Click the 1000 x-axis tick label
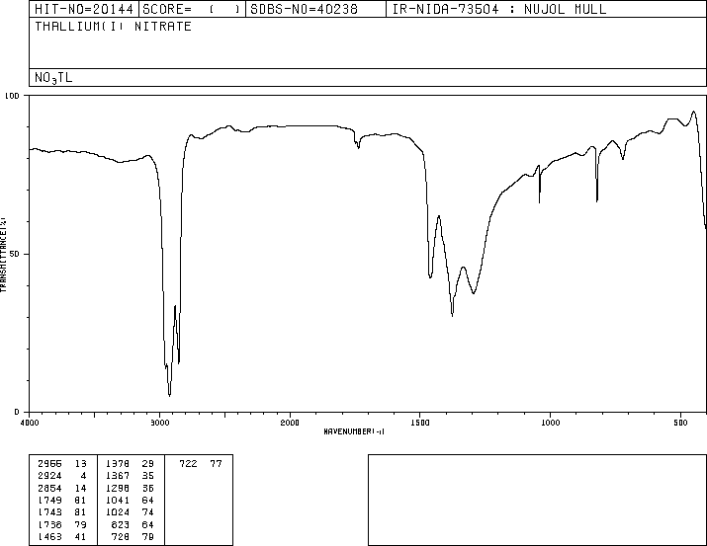Screen dimensions: 707x546 551,423
